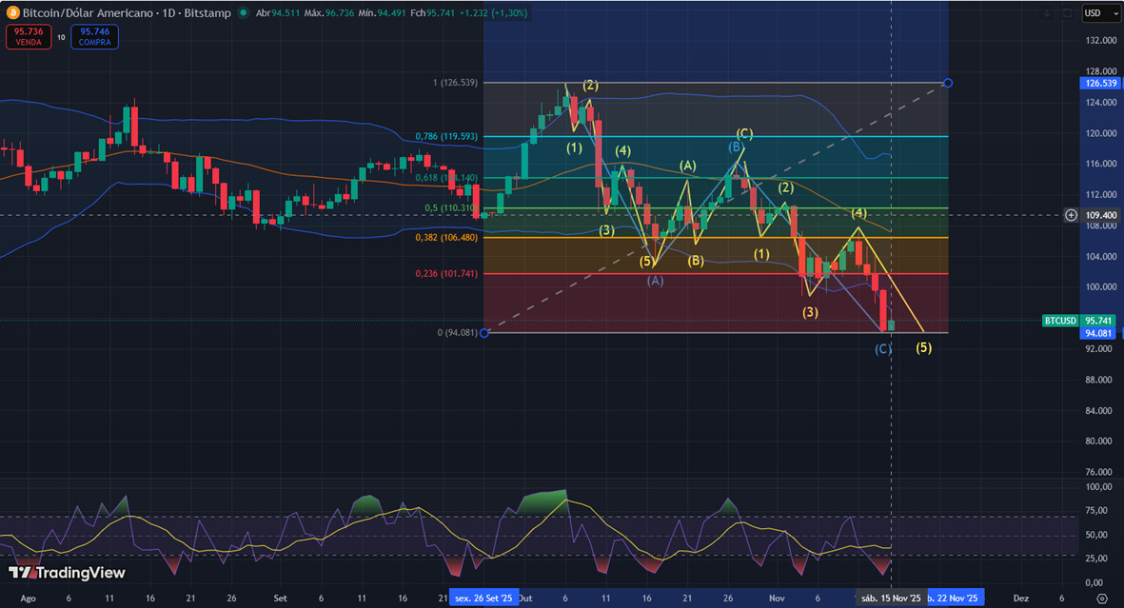The image size is (1124, 608).
Task: Click the chart settings gear icon
Action: point(1101,598)
